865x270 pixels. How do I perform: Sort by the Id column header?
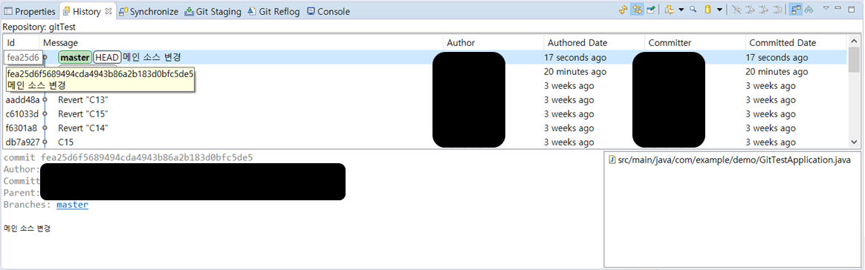[x=22, y=42]
